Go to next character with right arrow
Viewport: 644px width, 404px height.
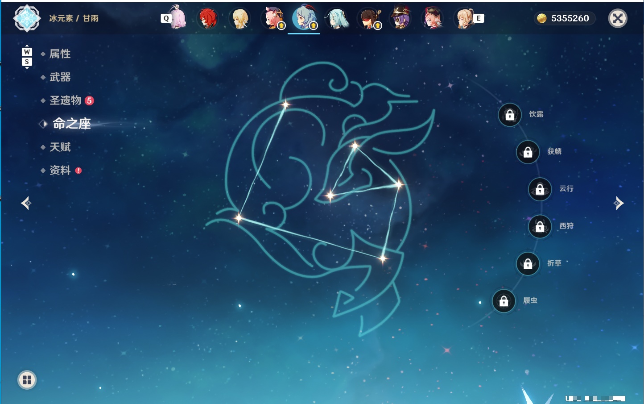[x=618, y=203]
